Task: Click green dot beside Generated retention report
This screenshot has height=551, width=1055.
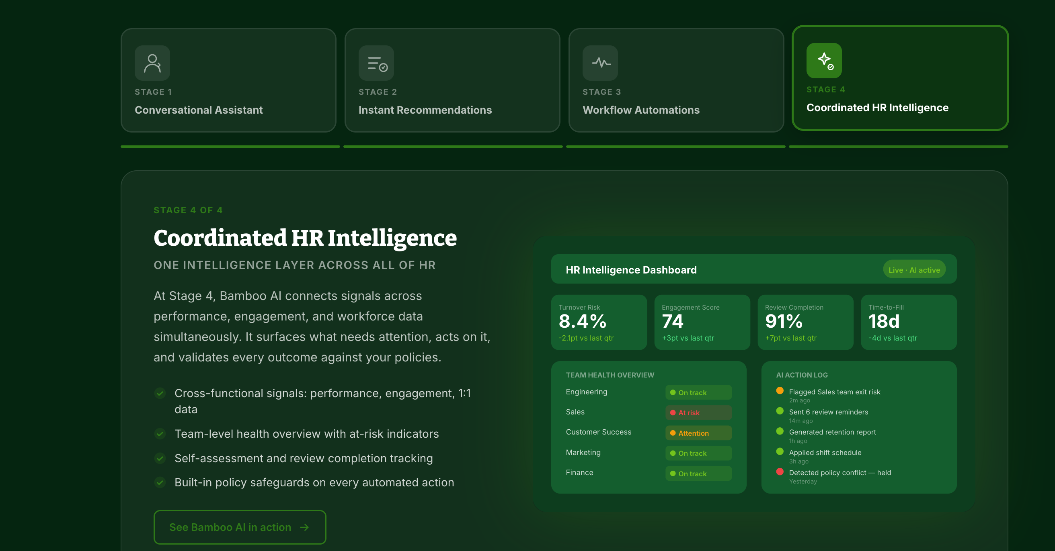Action: (x=780, y=431)
